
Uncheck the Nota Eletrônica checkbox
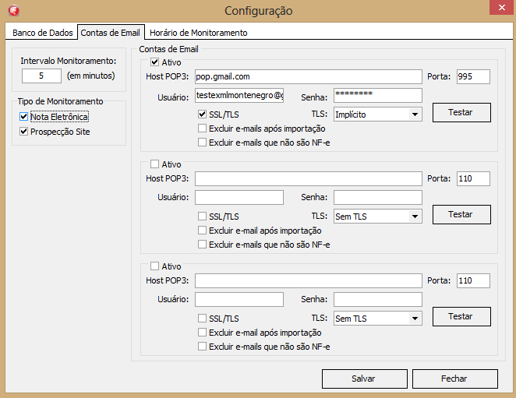pos(24,117)
